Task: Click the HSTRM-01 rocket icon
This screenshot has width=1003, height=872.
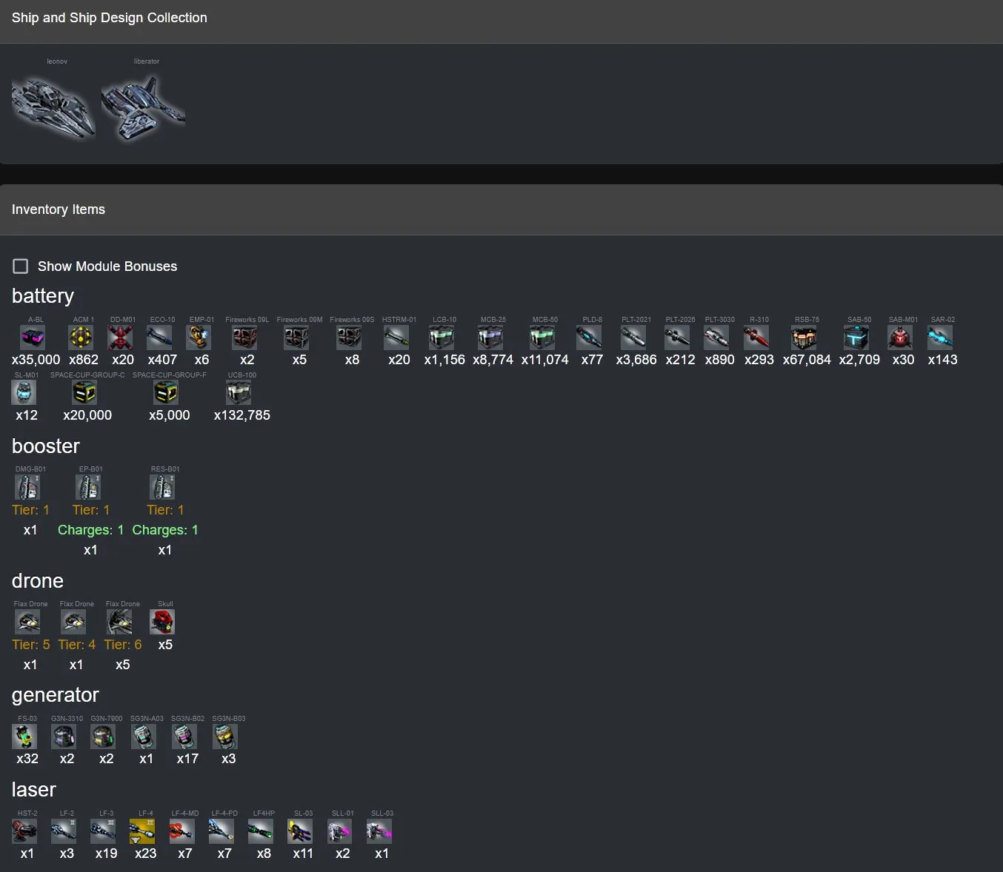Action: pyautogui.click(x=396, y=338)
